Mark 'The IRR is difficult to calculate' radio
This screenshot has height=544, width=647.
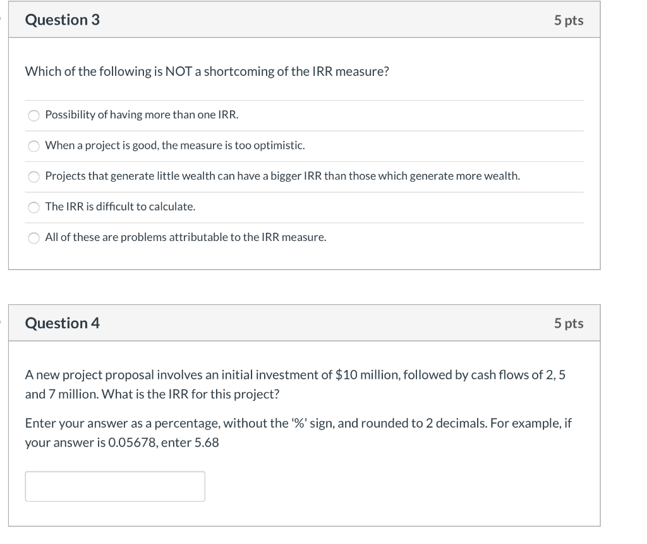click(x=34, y=207)
